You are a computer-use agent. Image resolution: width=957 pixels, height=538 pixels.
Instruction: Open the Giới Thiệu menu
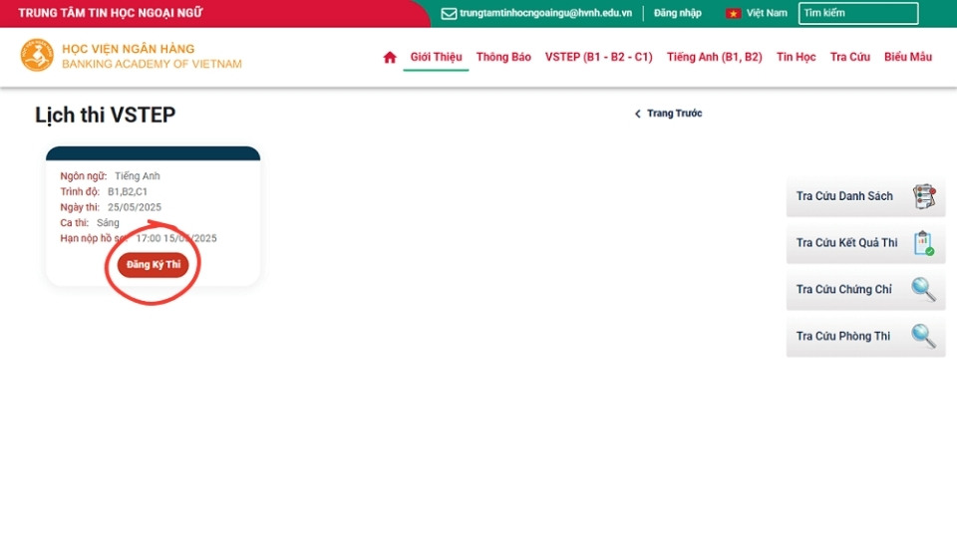click(436, 58)
